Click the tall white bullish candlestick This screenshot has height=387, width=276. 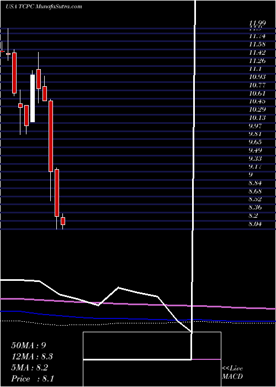pos(33,98)
